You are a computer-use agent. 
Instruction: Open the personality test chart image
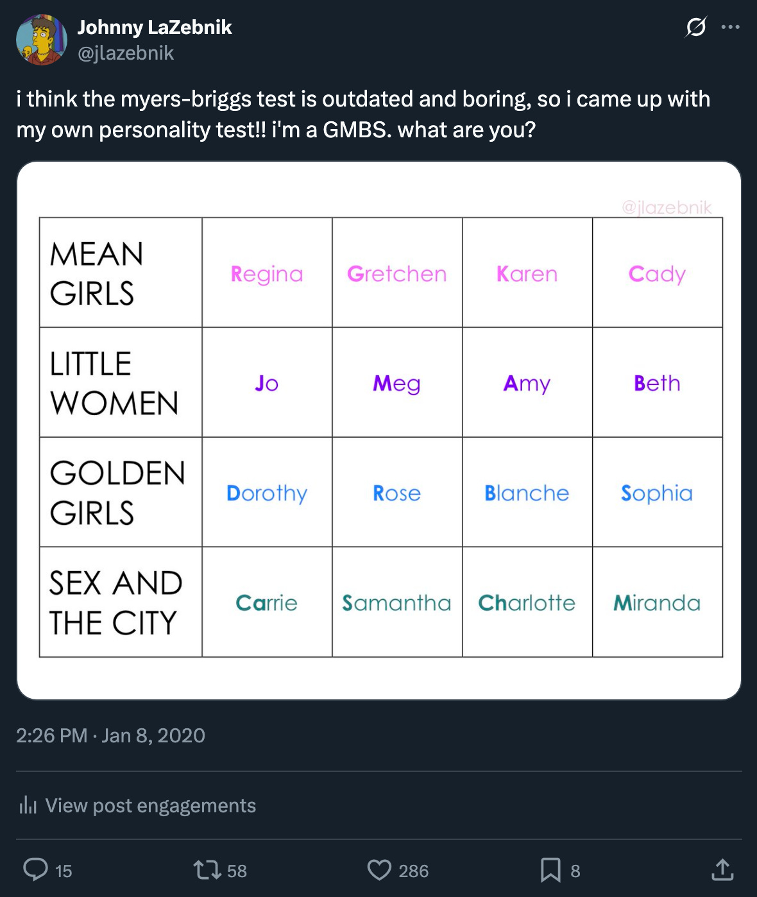[x=378, y=430]
